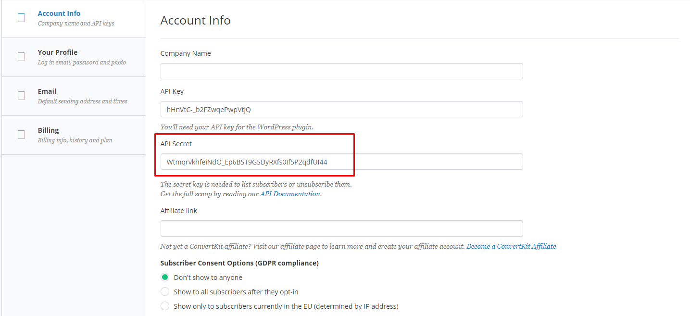Click the icon beside Email in sidebar

tap(21, 96)
